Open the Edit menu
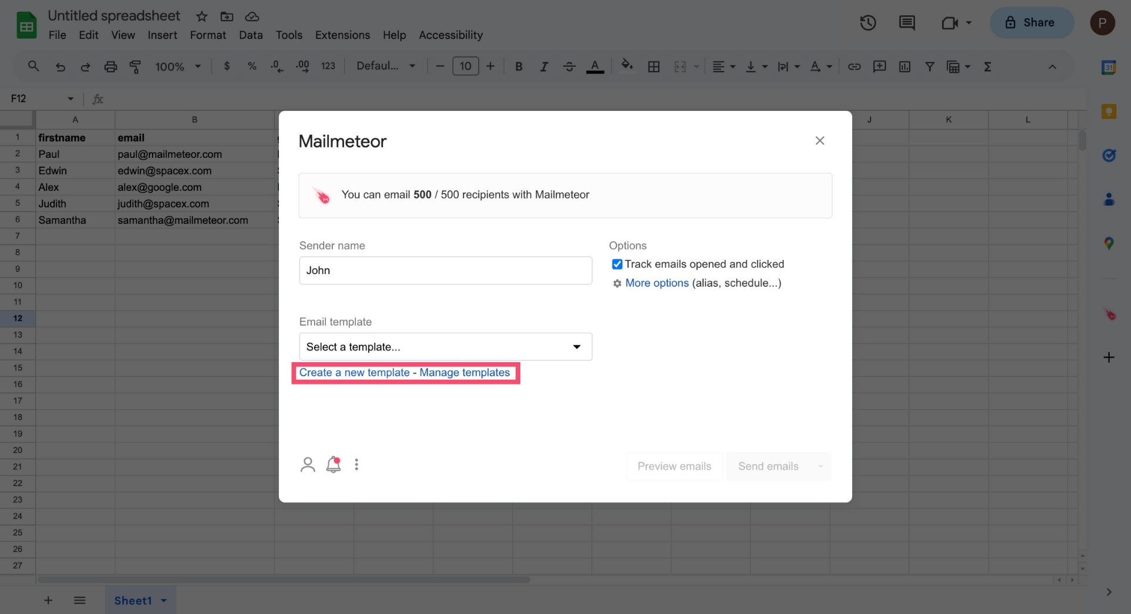1131x614 pixels. coord(89,35)
